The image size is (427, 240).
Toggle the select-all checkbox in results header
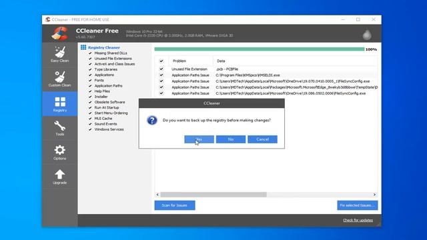pyautogui.click(x=161, y=61)
